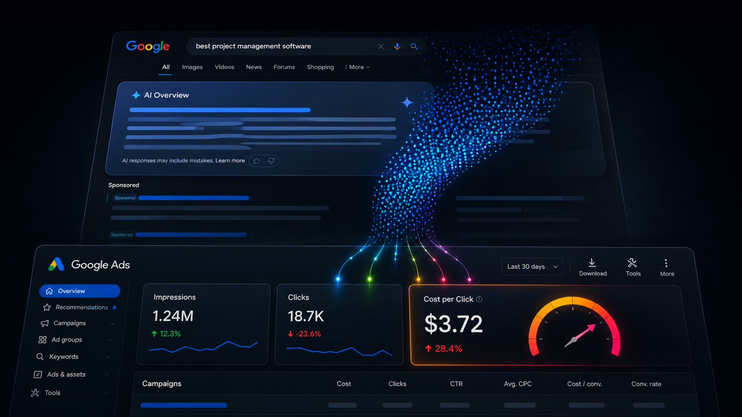Click the thumbs up feedback icon
Image resolution: width=742 pixels, height=417 pixels.
pos(256,161)
